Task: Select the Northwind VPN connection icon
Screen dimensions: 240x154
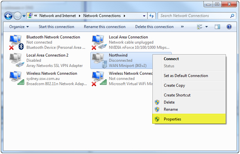Action: [99, 61]
